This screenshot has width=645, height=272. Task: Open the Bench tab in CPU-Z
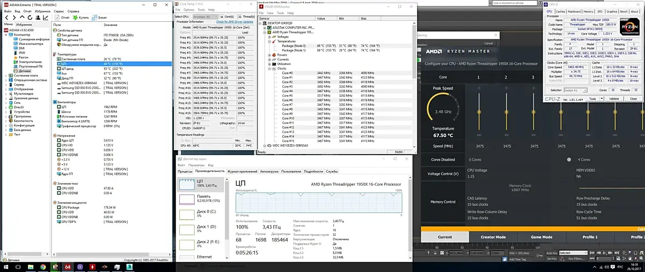pyautogui.click(x=624, y=11)
